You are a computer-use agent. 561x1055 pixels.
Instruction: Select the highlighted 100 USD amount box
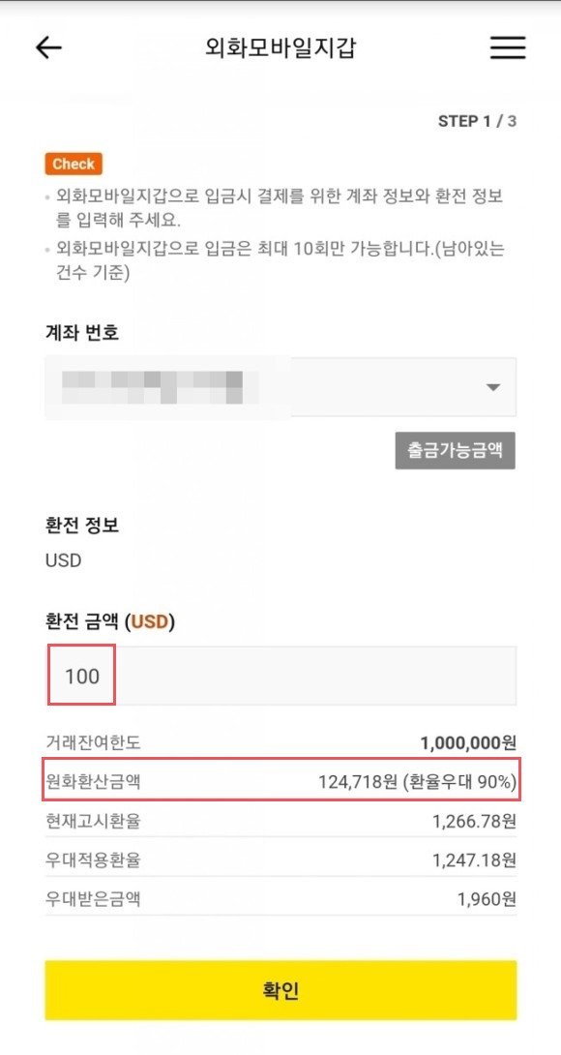coord(81,675)
